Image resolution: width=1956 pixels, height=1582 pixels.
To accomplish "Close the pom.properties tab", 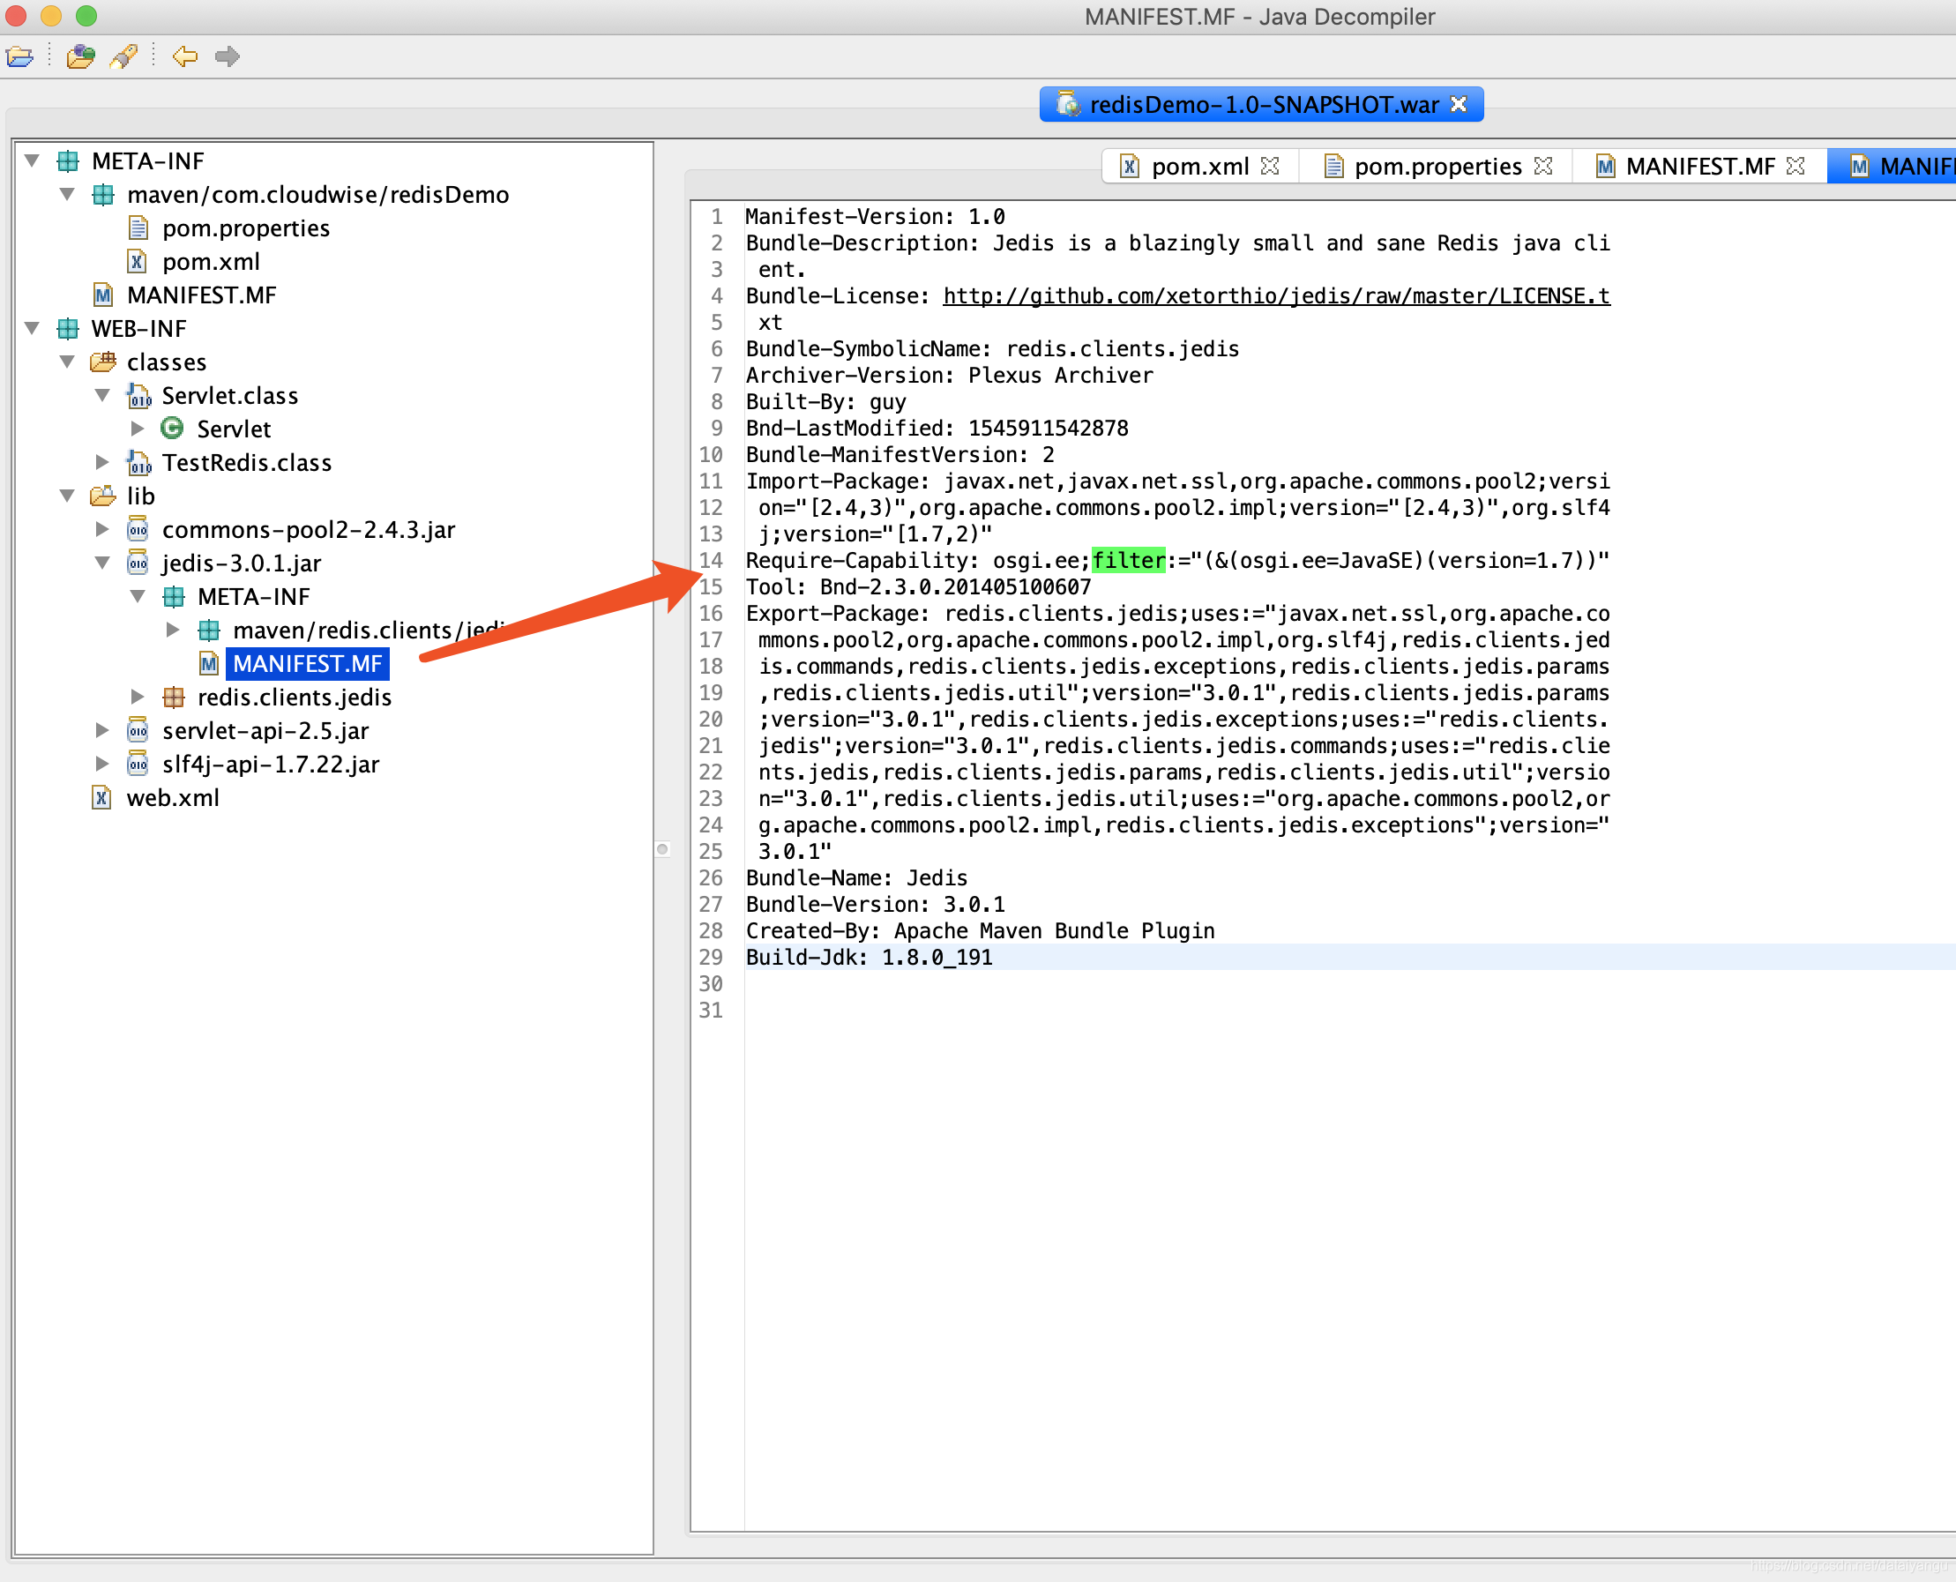I will pyautogui.click(x=1543, y=166).
